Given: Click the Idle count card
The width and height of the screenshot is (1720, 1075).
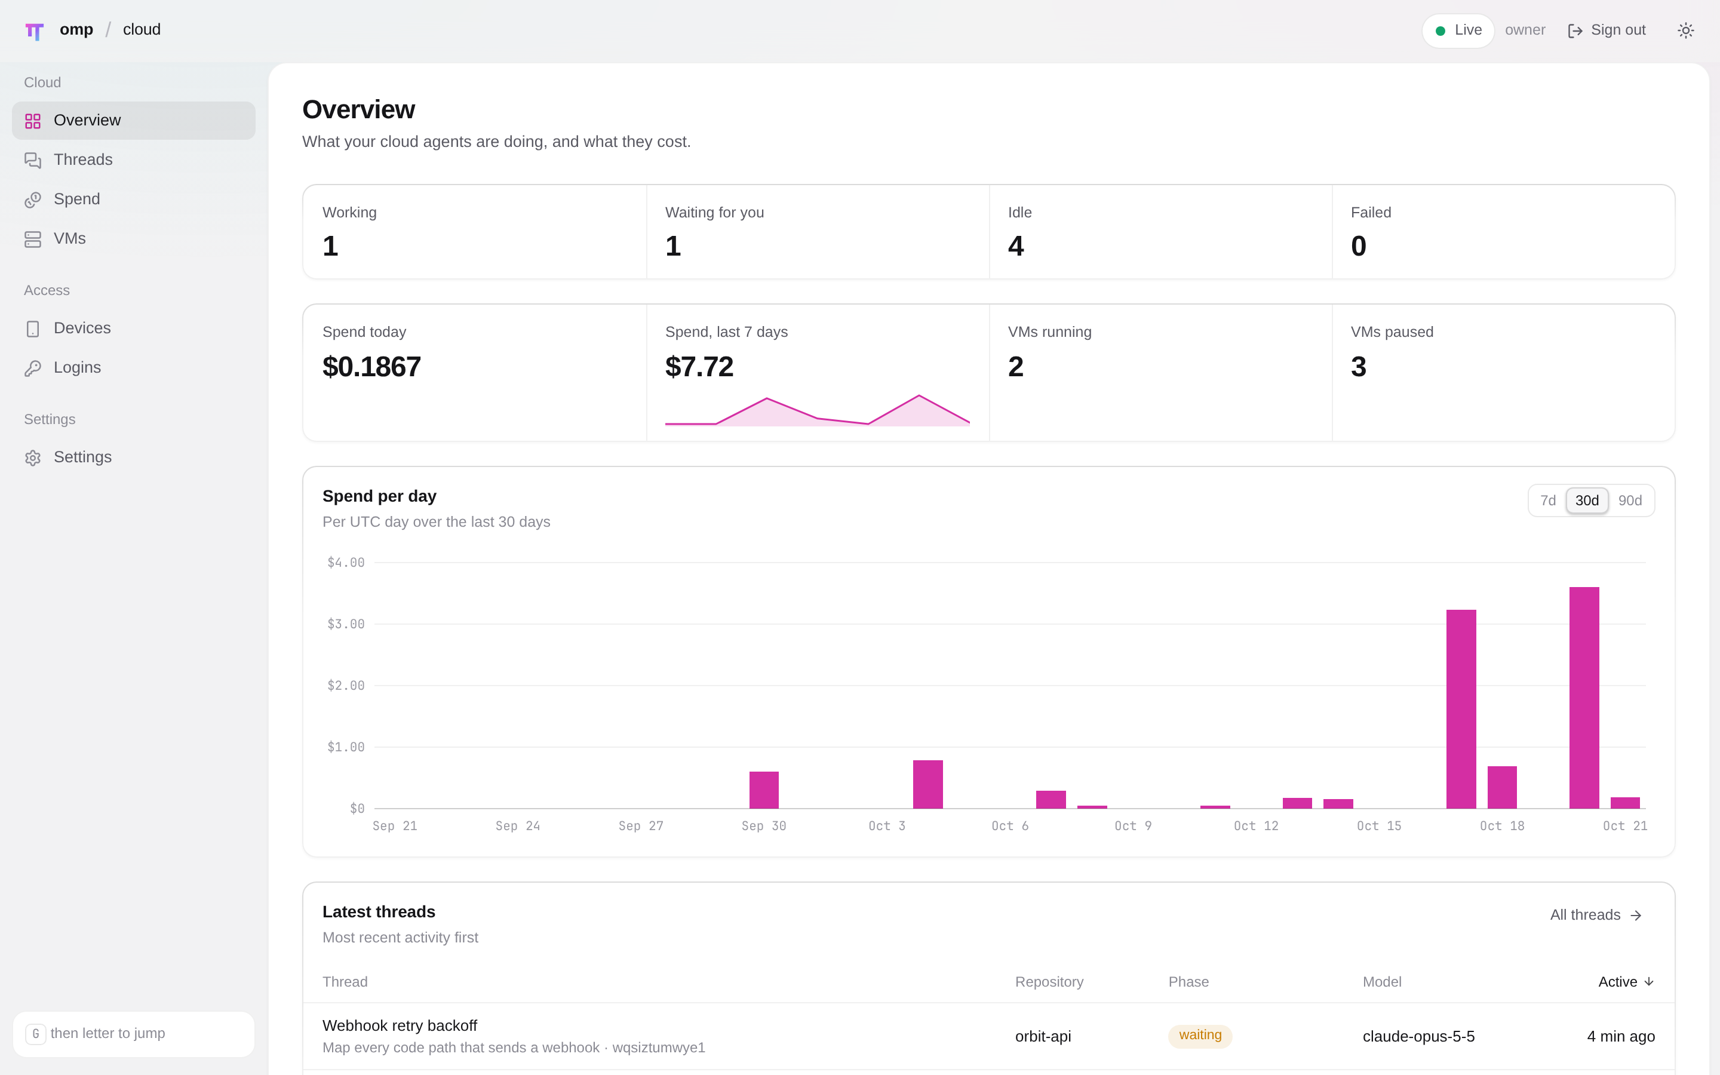Looking at the screenshot, I should (x=1160, y=232).
